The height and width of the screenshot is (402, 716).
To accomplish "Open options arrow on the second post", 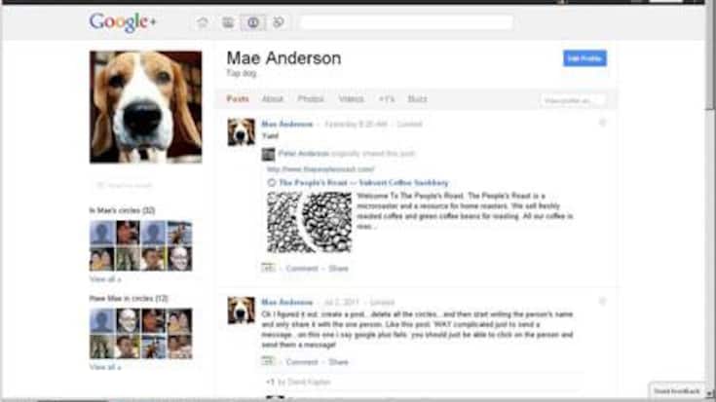I will [x=602, y=301].
